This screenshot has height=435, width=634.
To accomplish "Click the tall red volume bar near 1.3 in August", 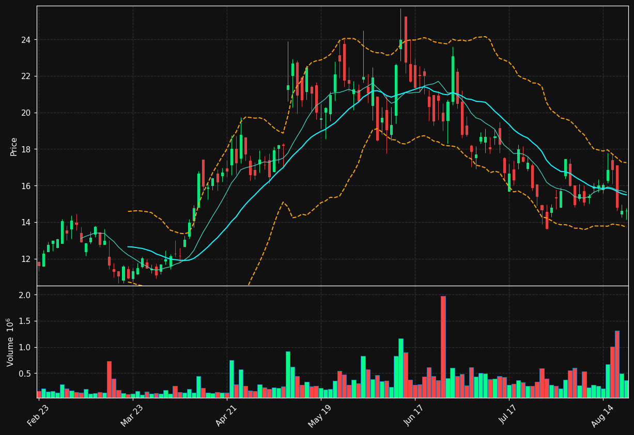I will [x=617, y=364].
